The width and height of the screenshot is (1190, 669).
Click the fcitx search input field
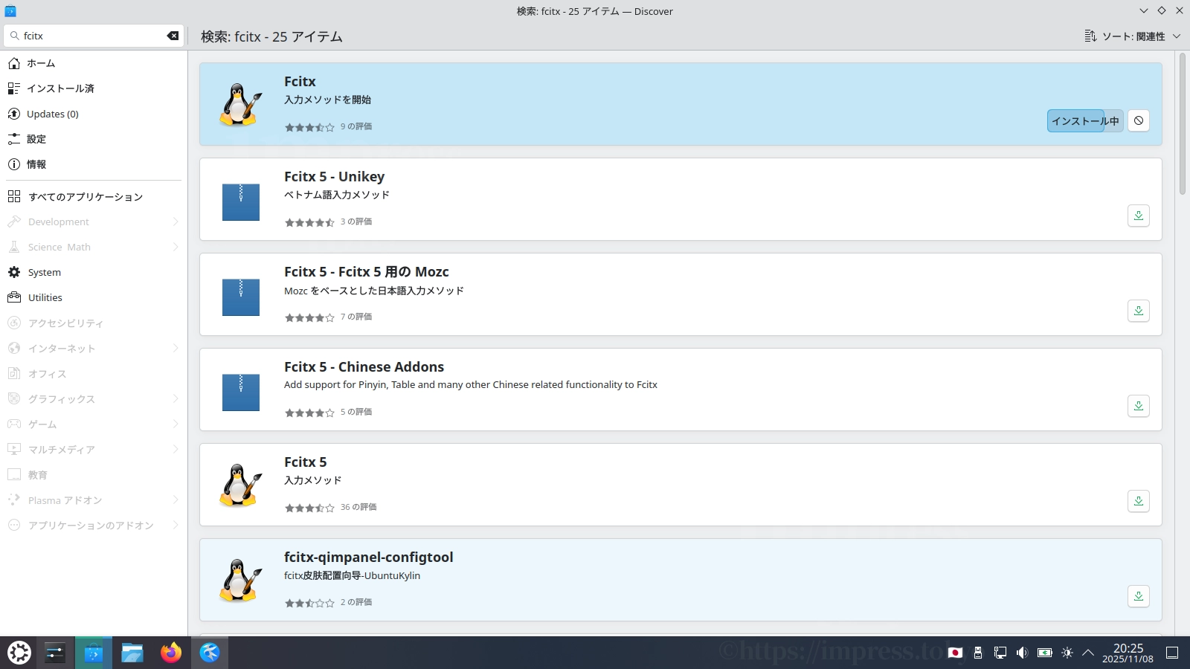pyautogui.click(x=93, y=36)
